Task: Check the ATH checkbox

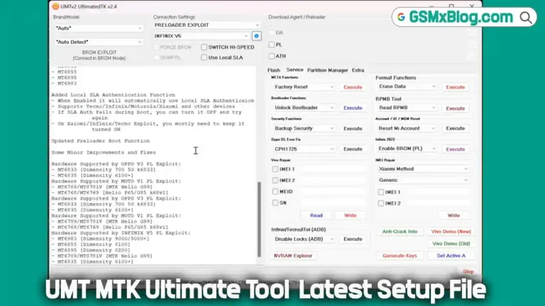Action: pos(272,56)
